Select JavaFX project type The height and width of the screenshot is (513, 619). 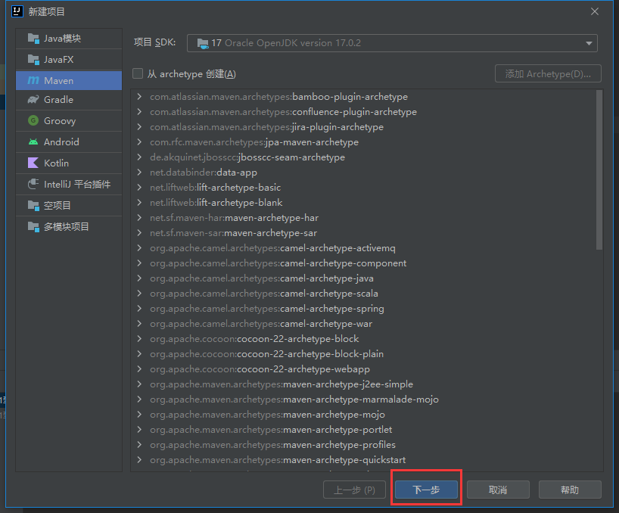69,60
